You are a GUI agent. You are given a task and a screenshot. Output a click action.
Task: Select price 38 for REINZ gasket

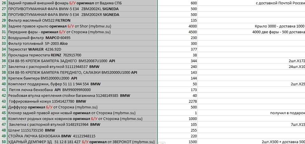178,55
